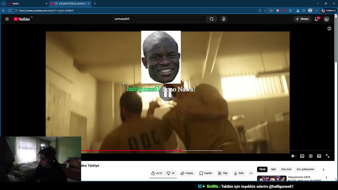
Task: Switch to the YouTube video tab
Action: [70, 3]
